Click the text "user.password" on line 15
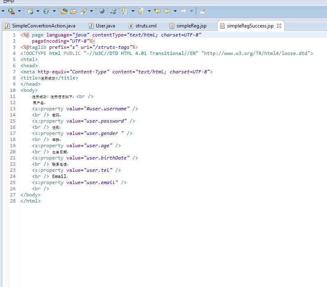The image size is (327, 287). pyautogui.click(x=105, y=121)
